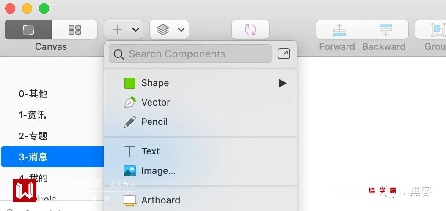
Task: Select the Pencil tool icon
Action: pyautogui.click(x=130, y=122)
